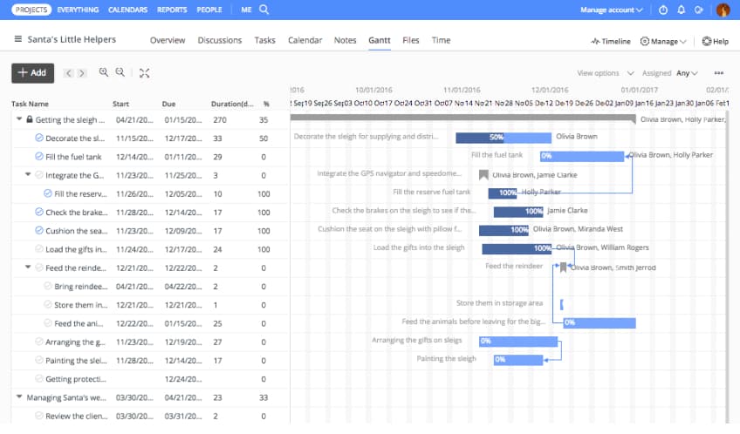
Task: Mark 'Decorate the sl...' task complete checkbox
Action: [39, 138]
